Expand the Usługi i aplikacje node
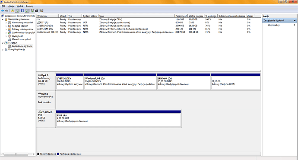The height and width of the screenshot is (160, 298). point(3,50)
